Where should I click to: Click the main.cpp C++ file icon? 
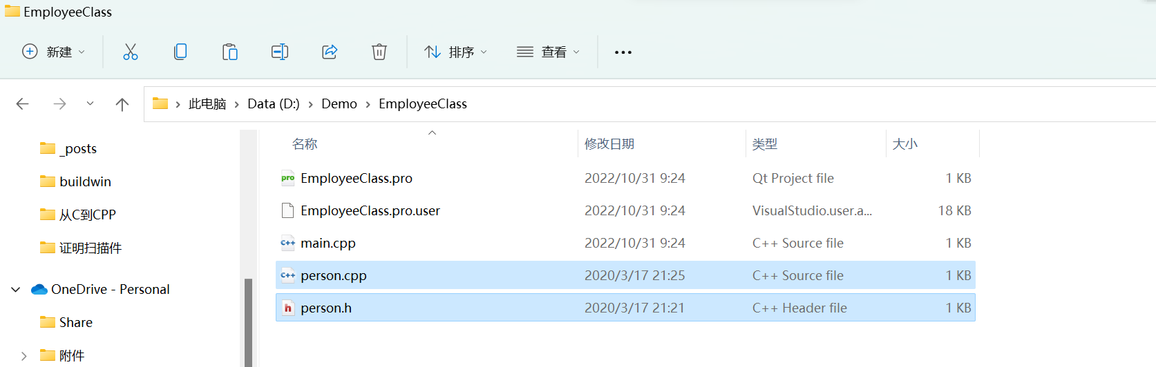point(288,243)
